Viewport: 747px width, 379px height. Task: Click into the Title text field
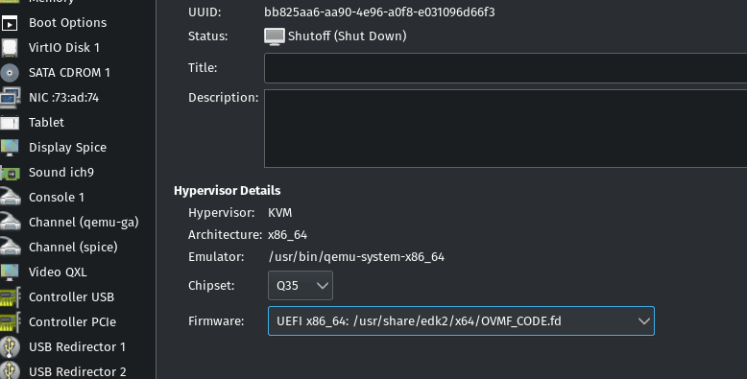click(x=505, y=68)
